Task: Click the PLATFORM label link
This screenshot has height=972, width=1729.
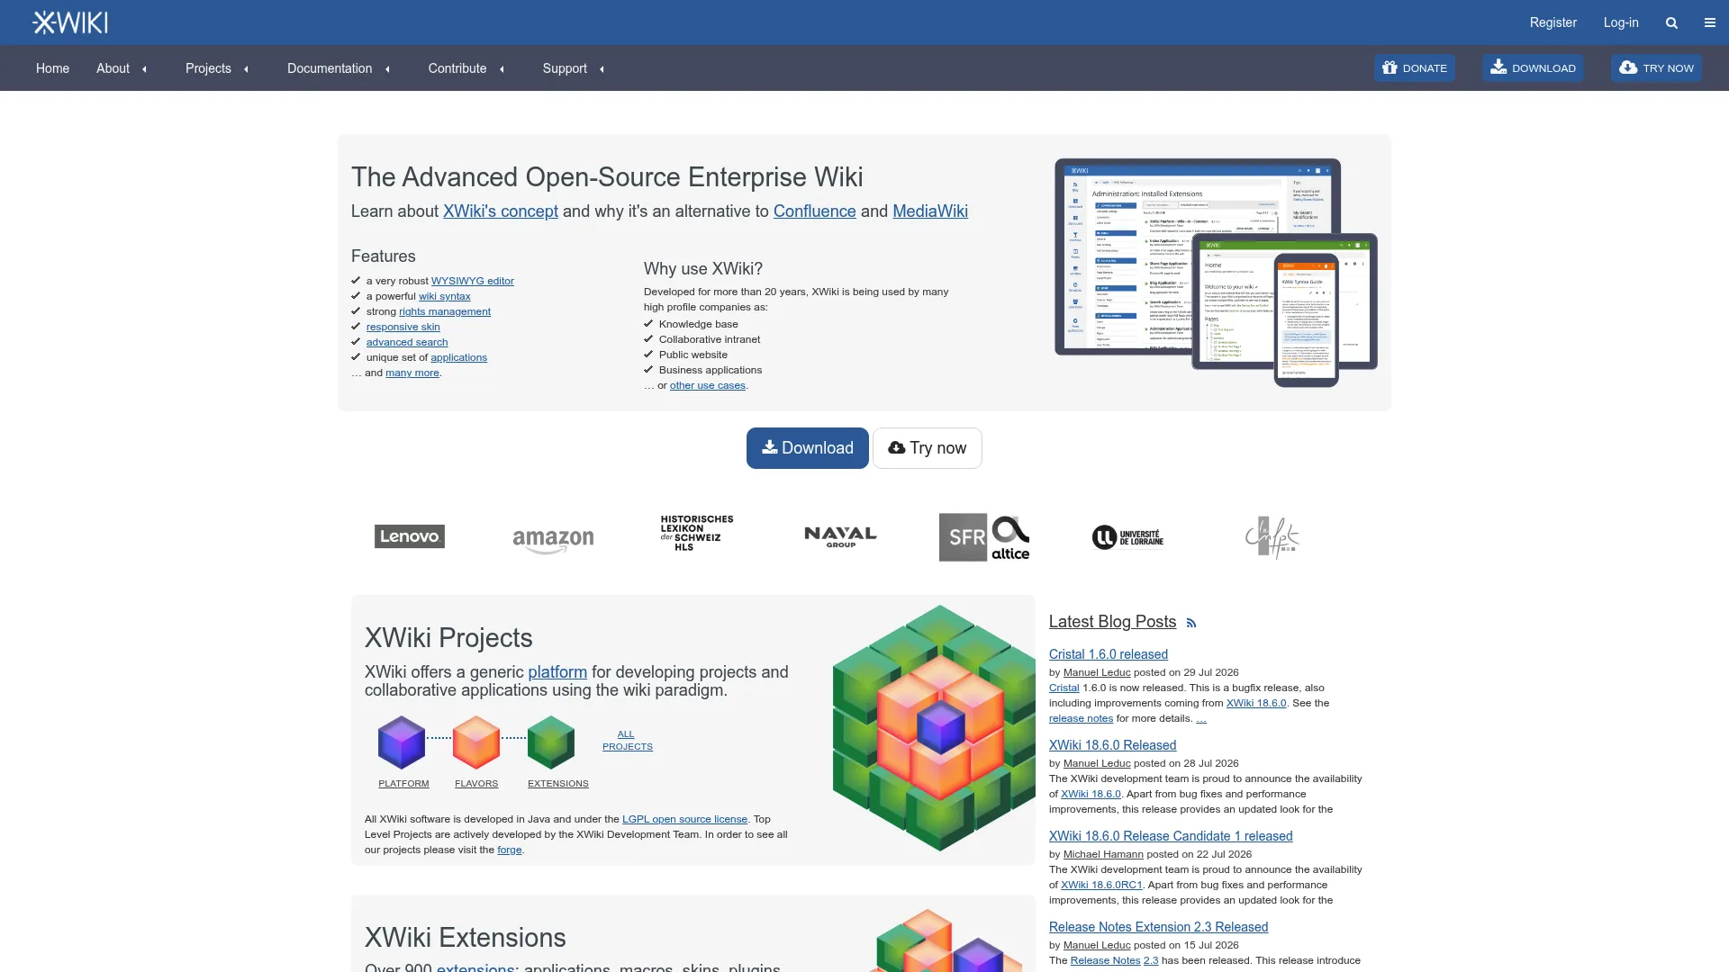Action: pos(403,784)
